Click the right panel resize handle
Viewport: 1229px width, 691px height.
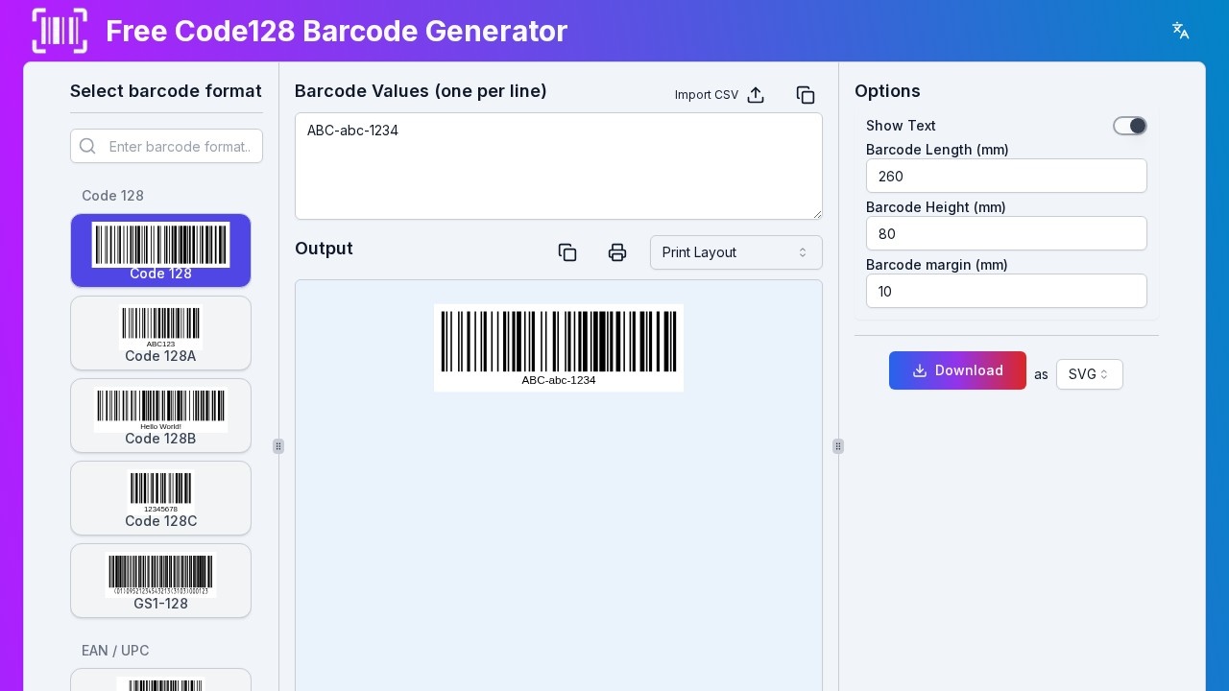838,446
